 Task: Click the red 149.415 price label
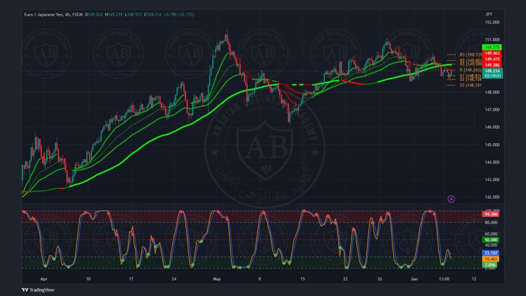coord(492,59)
